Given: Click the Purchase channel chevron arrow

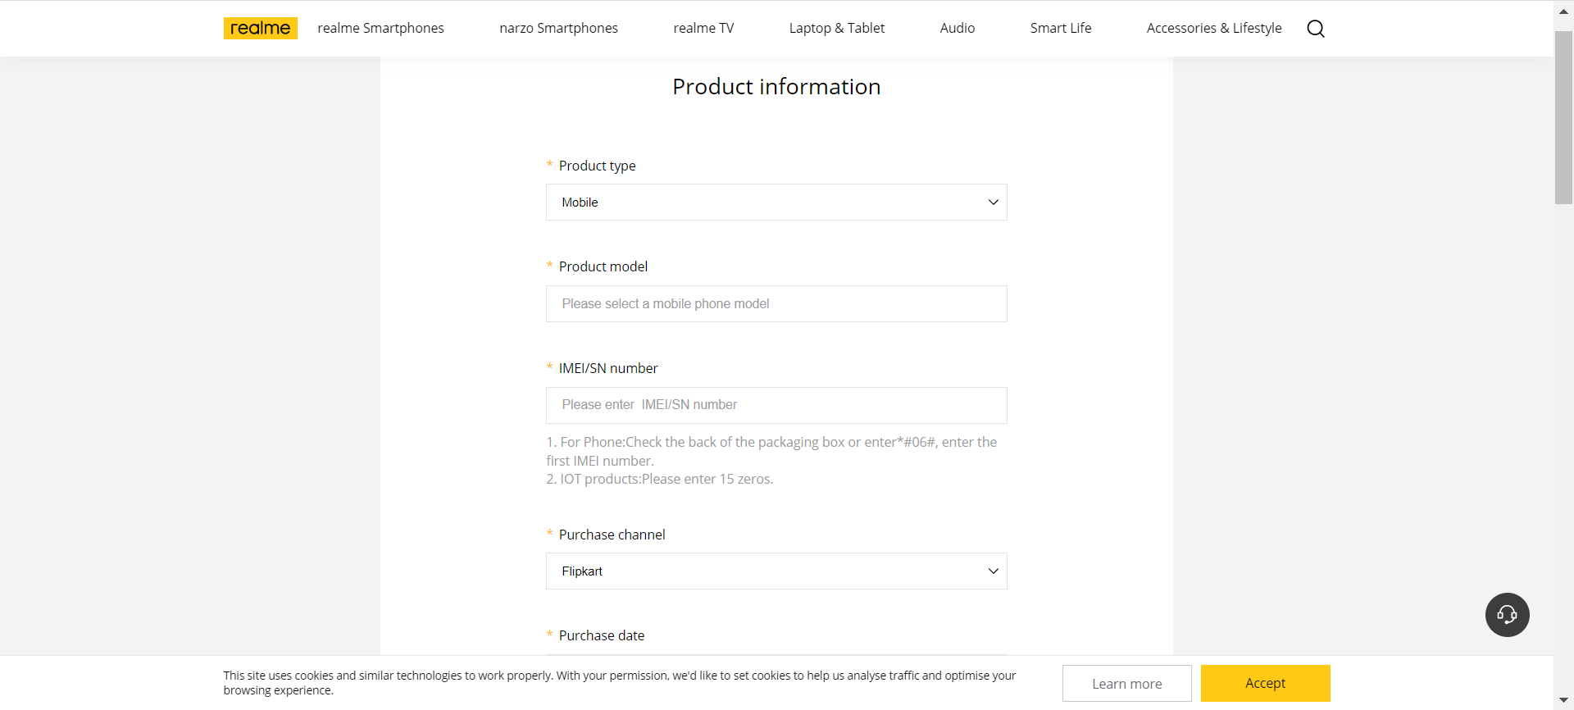Looking at the screenshot, I should point(993,571).
